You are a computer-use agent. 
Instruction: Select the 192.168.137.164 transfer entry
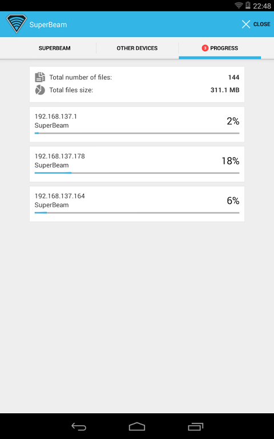(x=137, y=204)
